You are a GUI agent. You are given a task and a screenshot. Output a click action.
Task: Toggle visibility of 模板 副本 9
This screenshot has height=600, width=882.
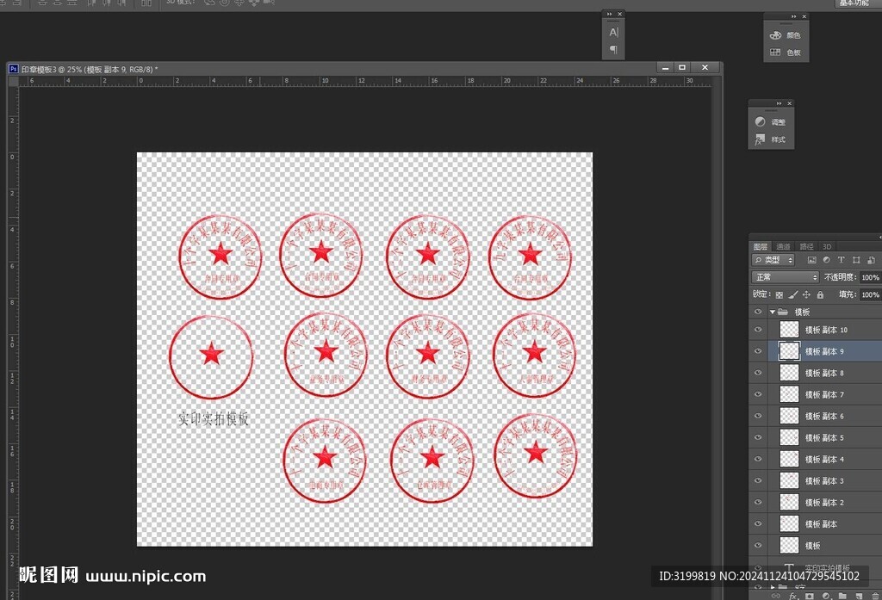pos(758,351)
